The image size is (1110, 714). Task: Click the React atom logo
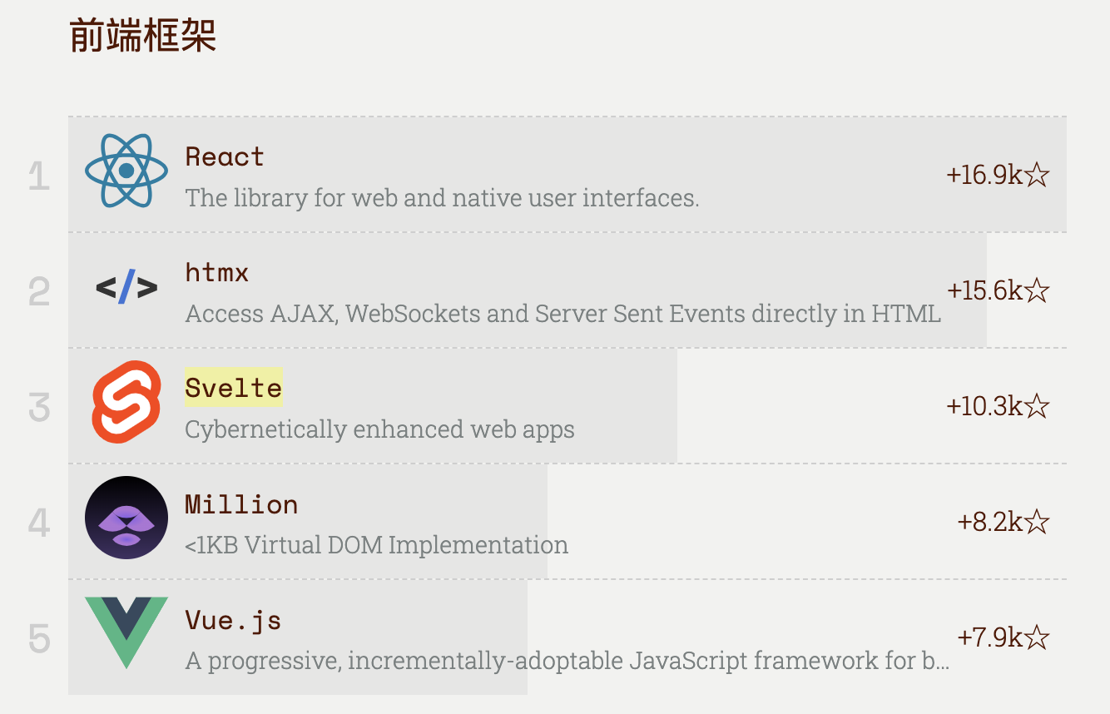[x=126, y=171]
